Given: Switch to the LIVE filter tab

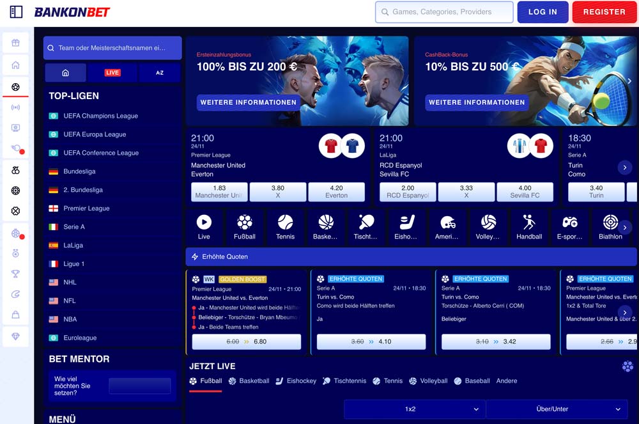Looking at the screenshot, I should click(112, 72).
